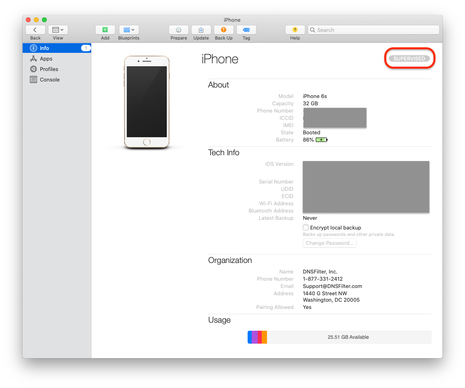Select Latest Backup value Never
Image resolution: width=465 pixels, height=388 pixels.
coord(310,218)
